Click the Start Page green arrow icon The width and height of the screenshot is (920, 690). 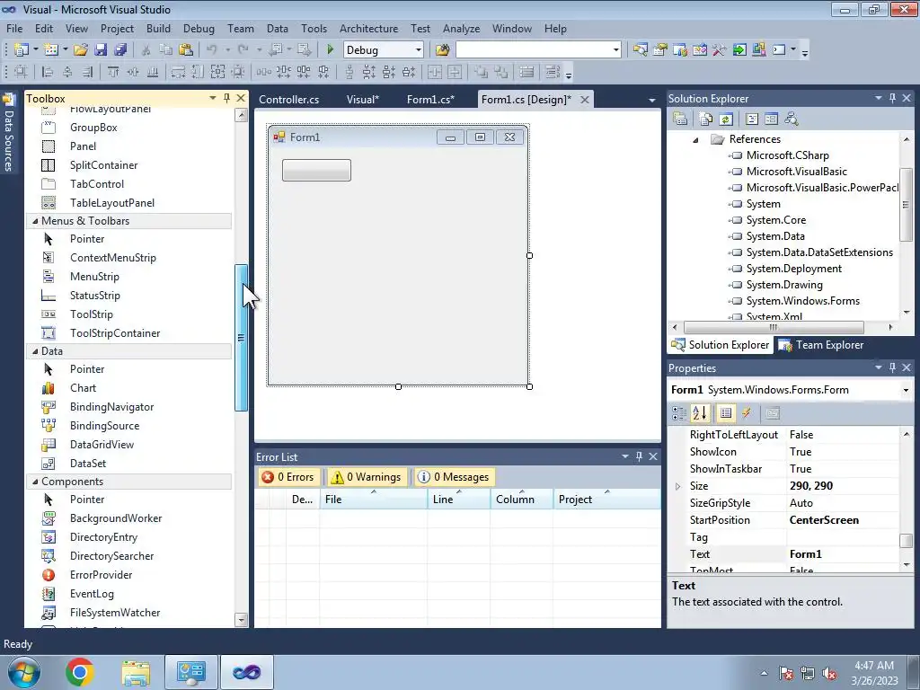739,50
